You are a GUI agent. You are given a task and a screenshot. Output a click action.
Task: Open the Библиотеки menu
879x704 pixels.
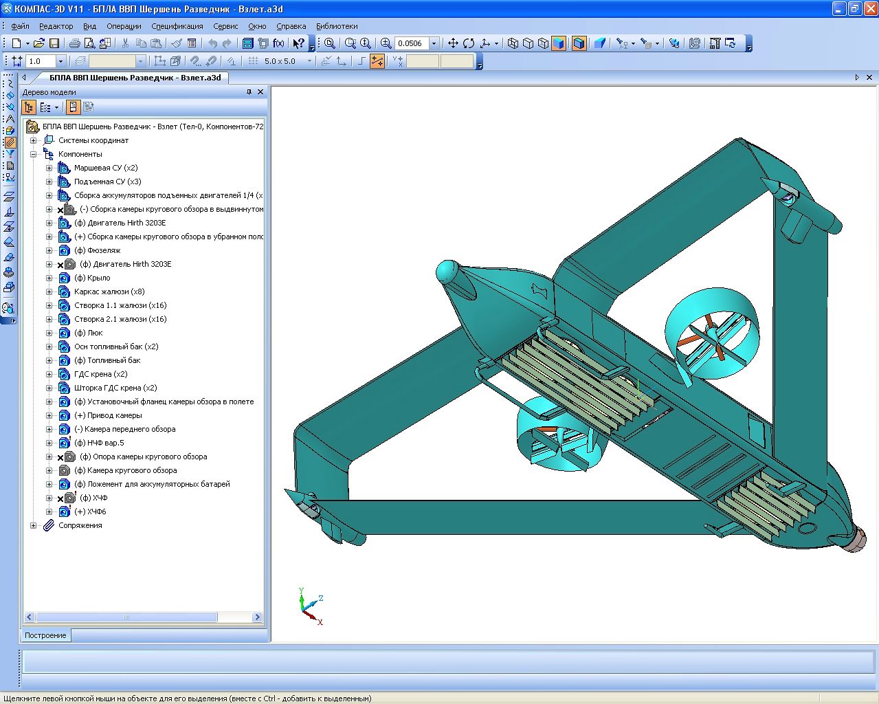tap(337, 26)
